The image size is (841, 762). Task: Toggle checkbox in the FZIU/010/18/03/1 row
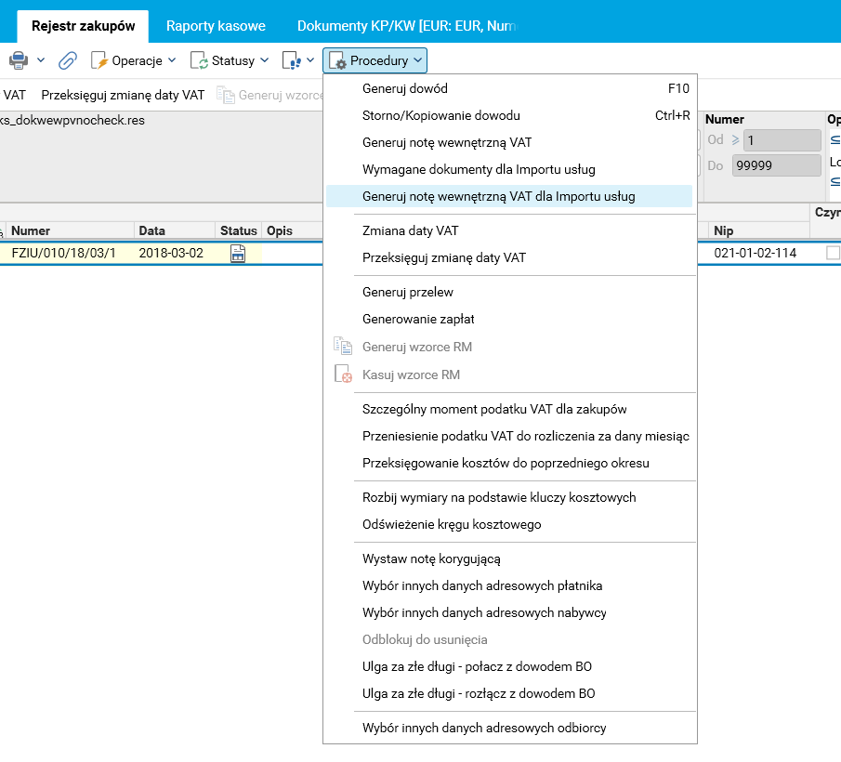click(833, 253)
